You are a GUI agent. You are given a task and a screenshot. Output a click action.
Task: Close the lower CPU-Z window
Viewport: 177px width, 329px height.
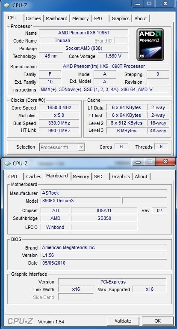(x=165, y=161)
